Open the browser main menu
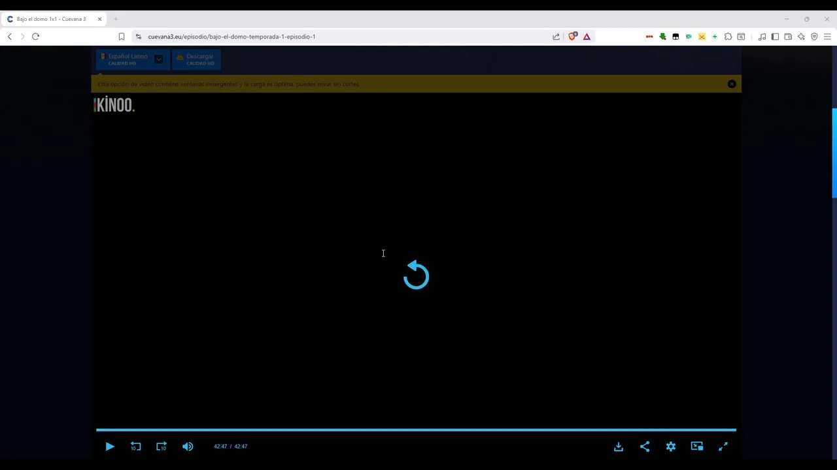This screenshot has width=837, height=470. (827, 37)
